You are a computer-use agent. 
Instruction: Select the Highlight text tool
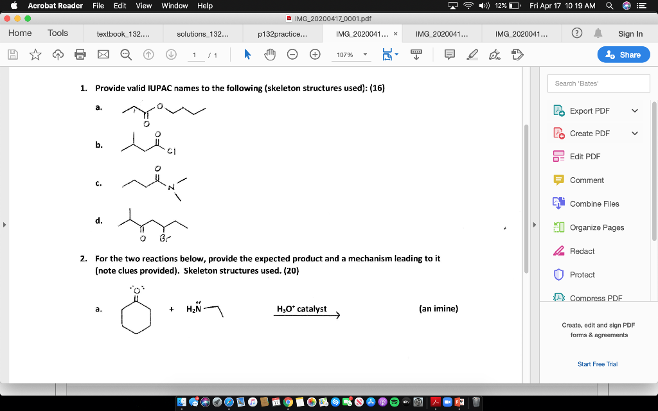point(474,55)
